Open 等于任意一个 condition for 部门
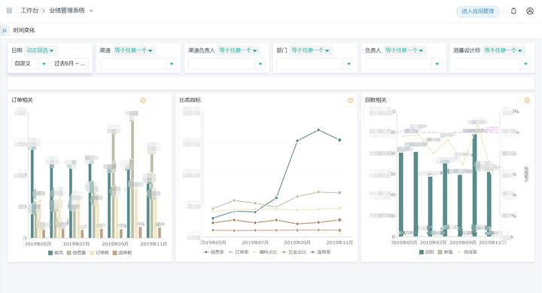The image size is (542, 293). [x=311, y=50]
